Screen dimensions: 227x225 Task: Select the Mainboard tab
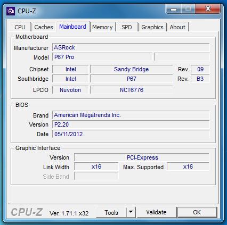tap(73, 27)
